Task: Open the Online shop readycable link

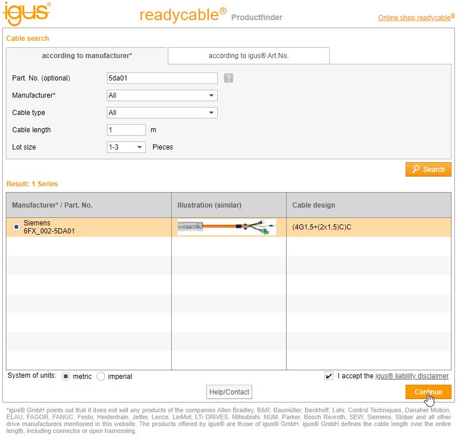Action: (x=415, y=18)
